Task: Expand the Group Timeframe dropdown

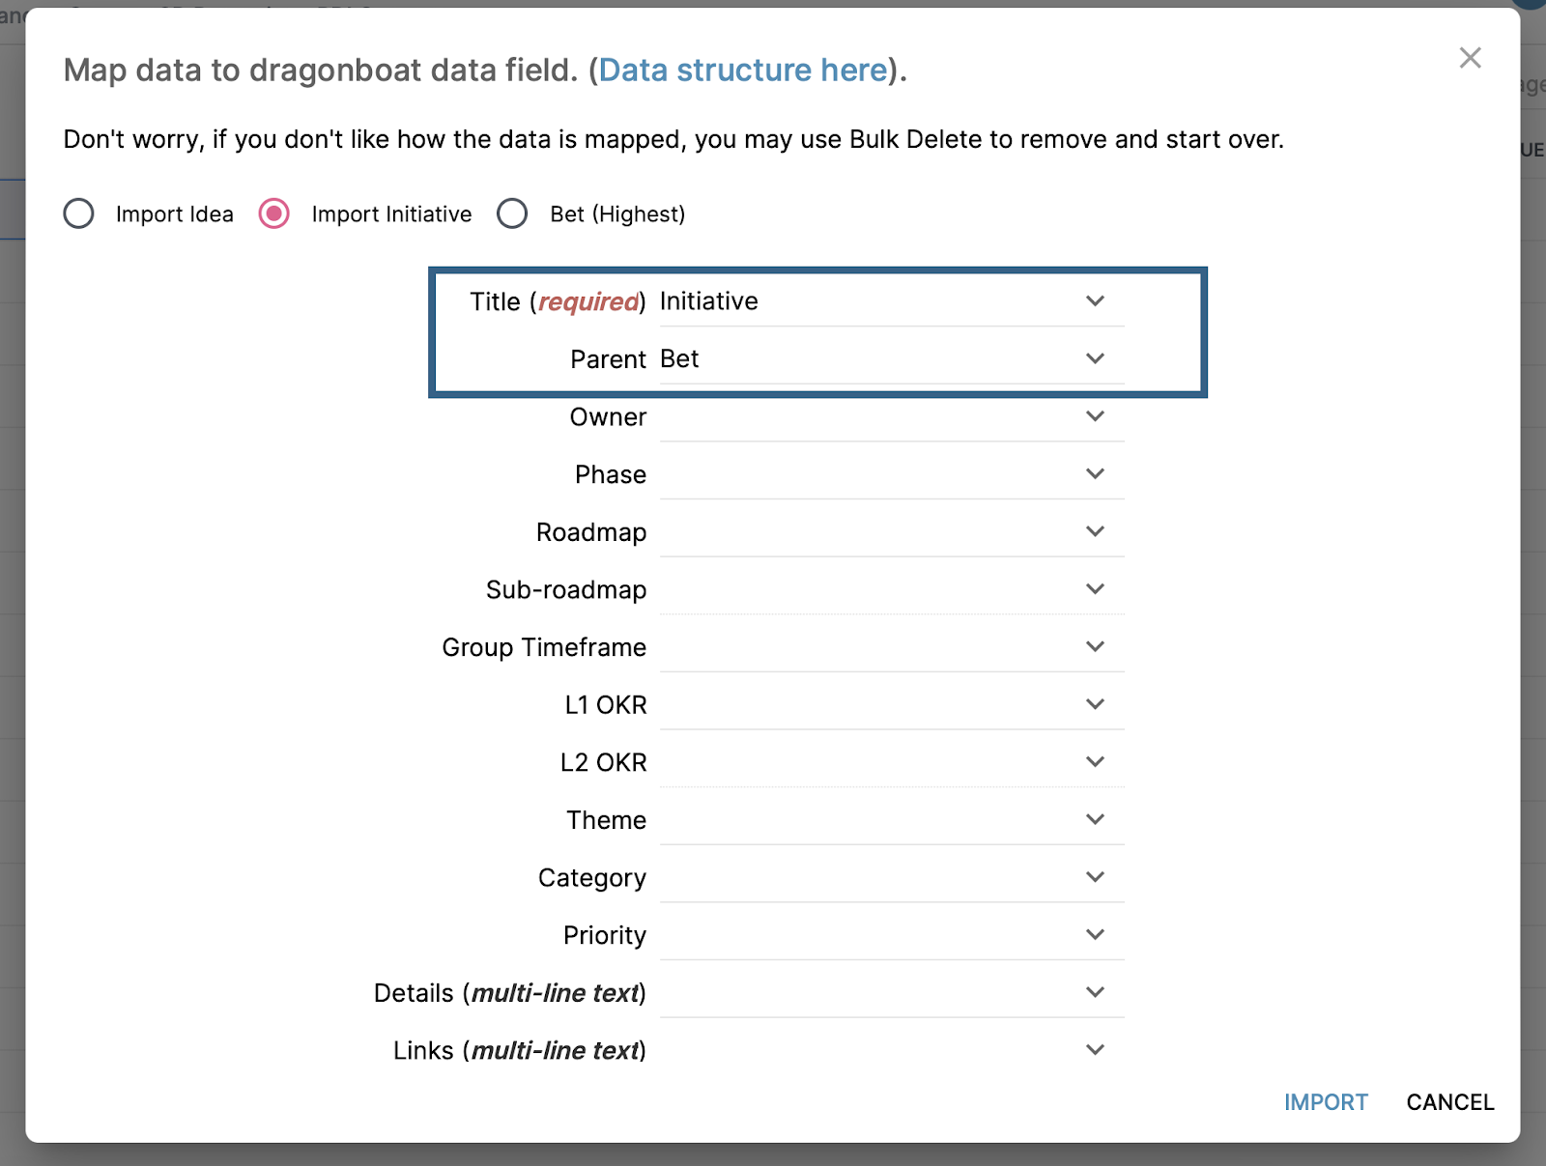Action: click(892, 647)
